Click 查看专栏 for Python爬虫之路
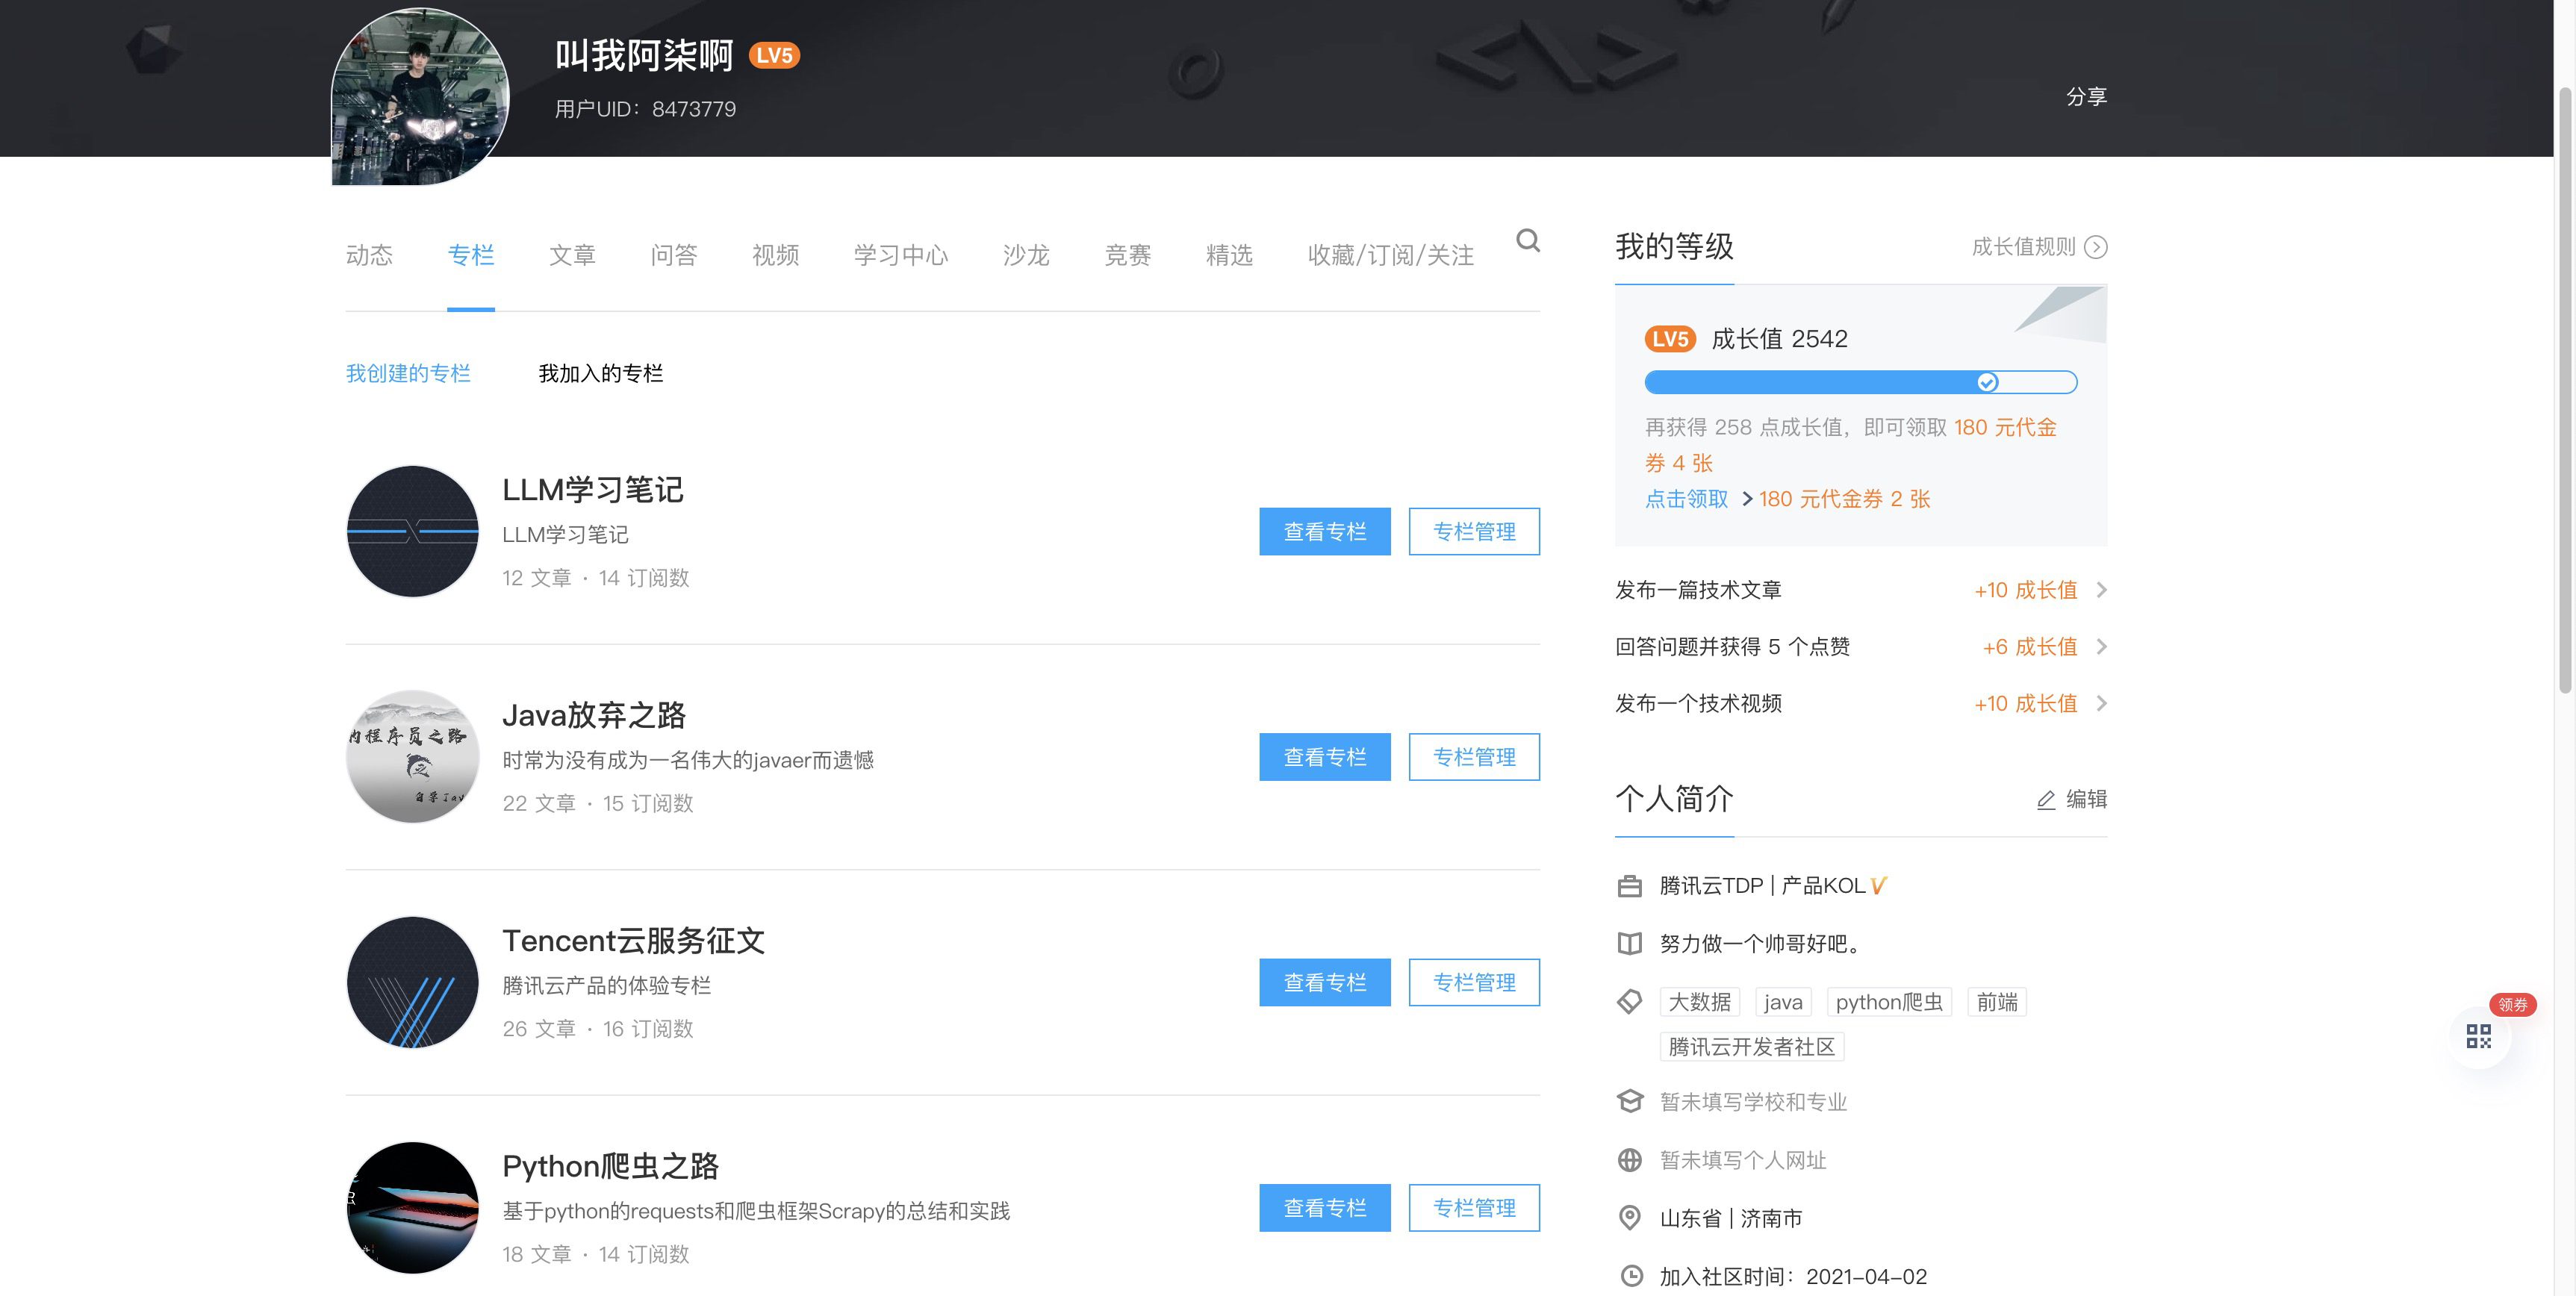 pyautogui.click(x=1325, y=1208)
